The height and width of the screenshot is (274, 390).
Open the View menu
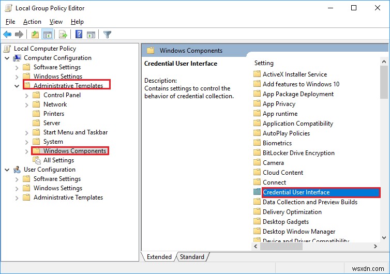click(x=56, y=22)
